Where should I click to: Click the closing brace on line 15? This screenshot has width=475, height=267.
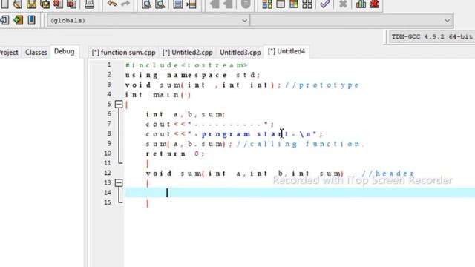(148, 202)
